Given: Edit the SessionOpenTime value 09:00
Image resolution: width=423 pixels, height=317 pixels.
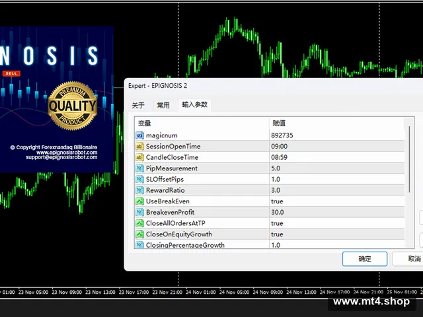Looking at the screenshot, I should [x=279, y=147].
